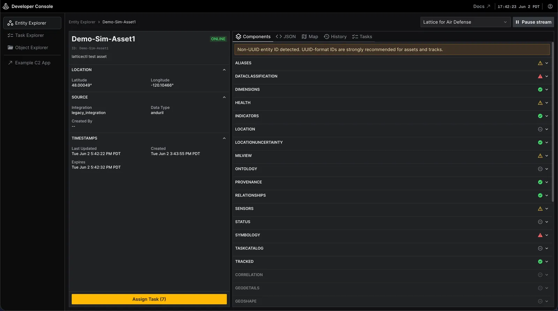Image resolution: width=558 pixels, height=311 pixels.
Task: Click the TRACKED green check icon
Action: (540, 262)
